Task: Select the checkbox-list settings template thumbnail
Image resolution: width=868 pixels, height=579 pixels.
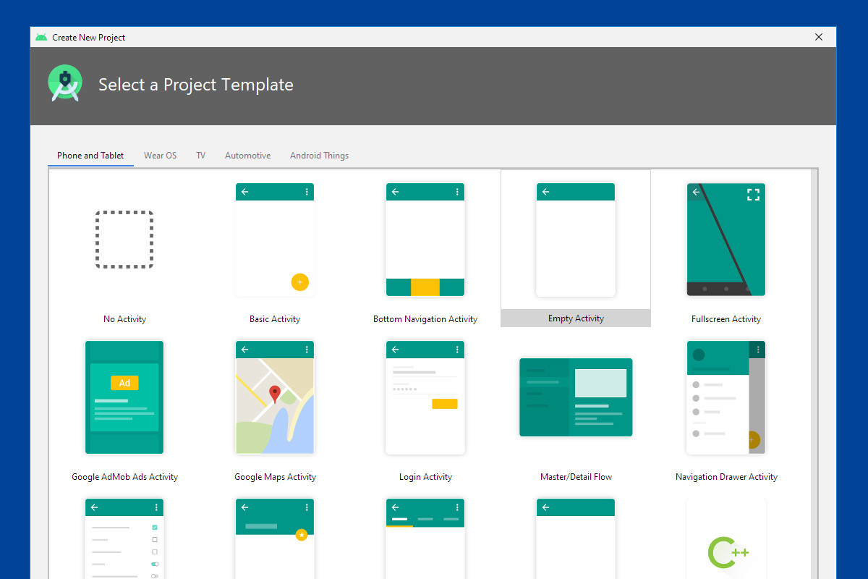Action: point(124,538)
